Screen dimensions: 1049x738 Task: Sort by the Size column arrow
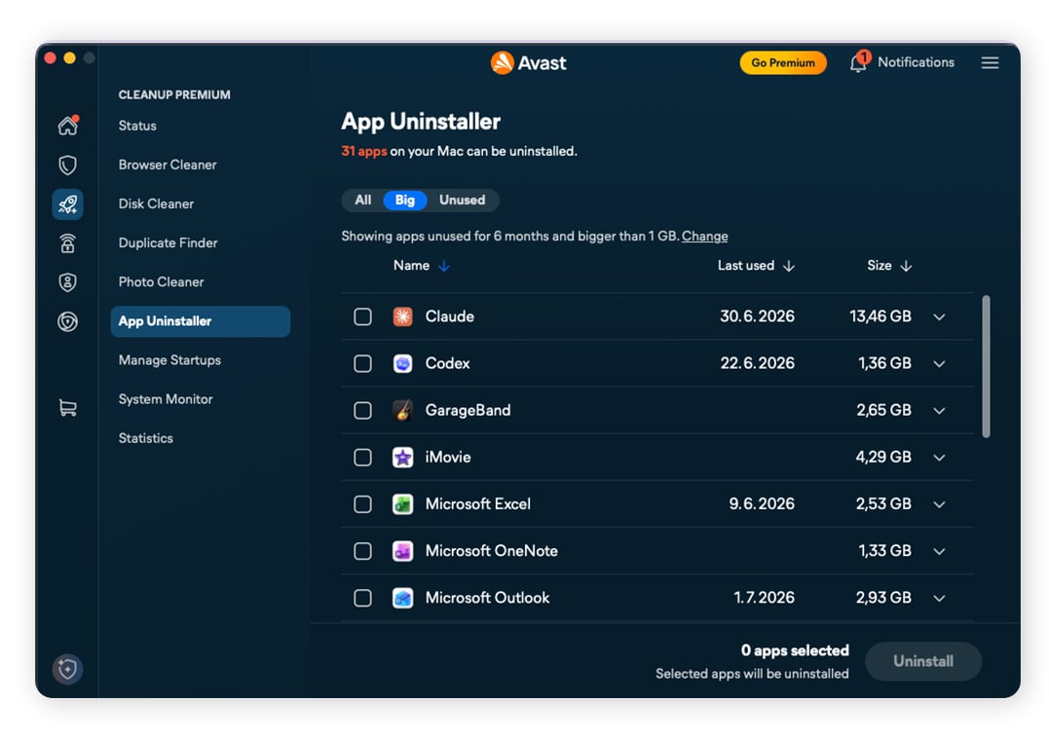coord(906,266)
